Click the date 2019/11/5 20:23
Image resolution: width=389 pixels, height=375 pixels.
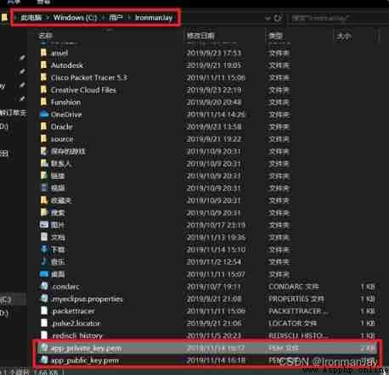214,336
